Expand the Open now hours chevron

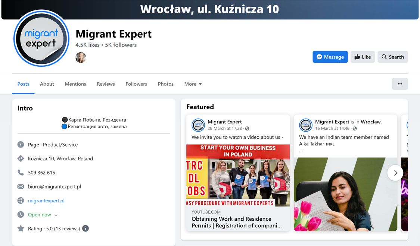pos(56,215)
